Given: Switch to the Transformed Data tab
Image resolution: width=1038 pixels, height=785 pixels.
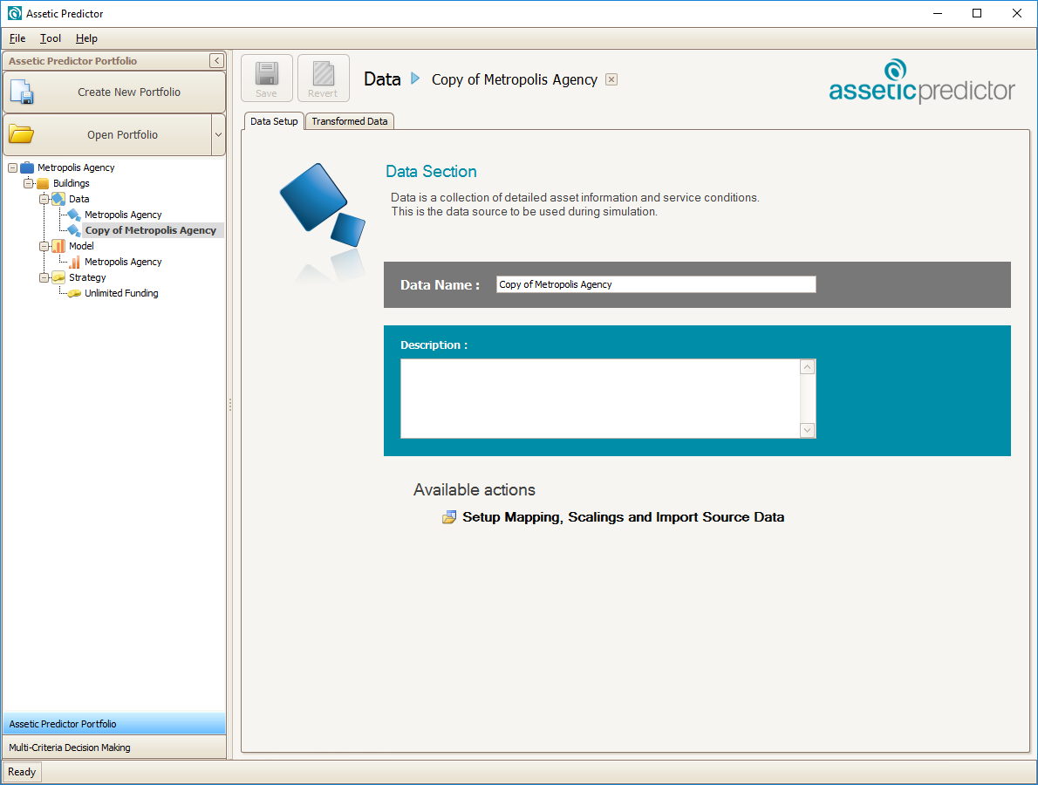Looking at the screenshot, I should click(350, 121).
